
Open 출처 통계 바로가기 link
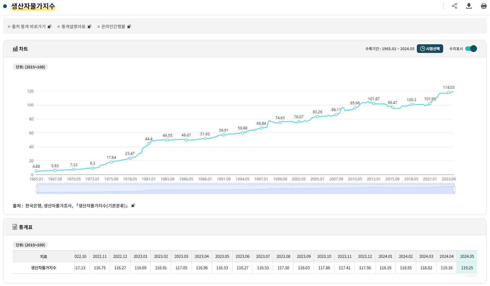coord(29,27)
